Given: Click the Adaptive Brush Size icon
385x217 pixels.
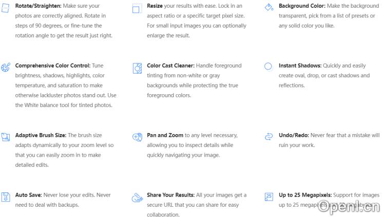Looking at the screenshot, I should [6, 137].
